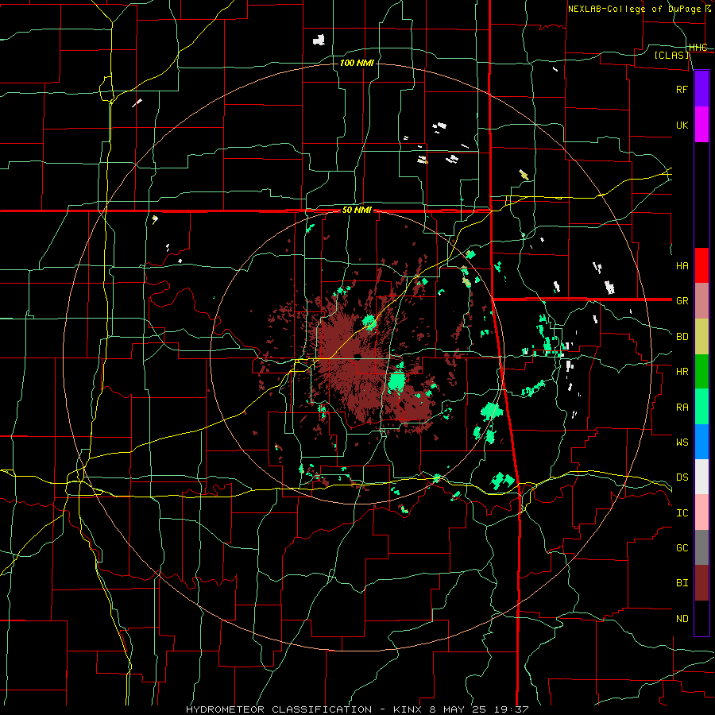This screenshot has width=715, height=715.
Task: Click the GR pinkish legend swatch
Action: tap(701, 300)
